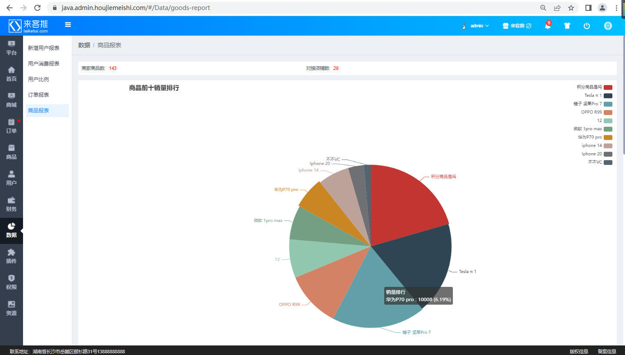Click 版权信息 footer link
Screen dimensions: 625x355
(x=579, y=351)
